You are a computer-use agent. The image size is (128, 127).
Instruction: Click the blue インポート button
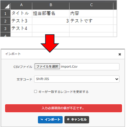(50, 119)
